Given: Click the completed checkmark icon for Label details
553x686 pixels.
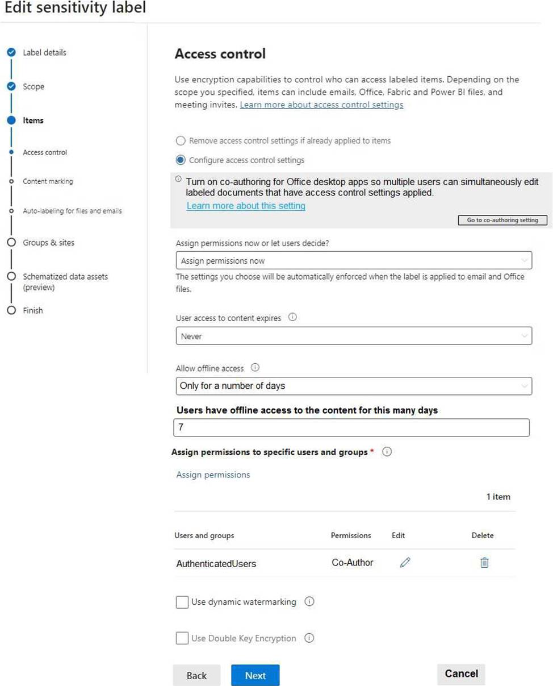Looking at the screenshot, I should [x=11, y=53].
